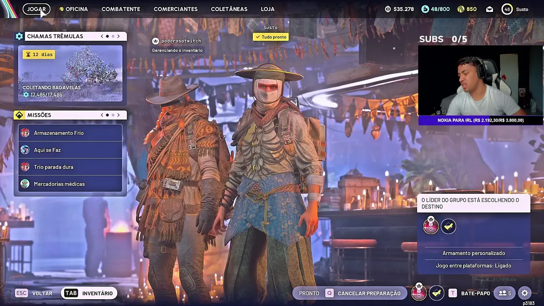Show previous Chamas Trêmulas event page
Image resolution: width=544 pixels, height=306 pixels.
click(102, 36)
